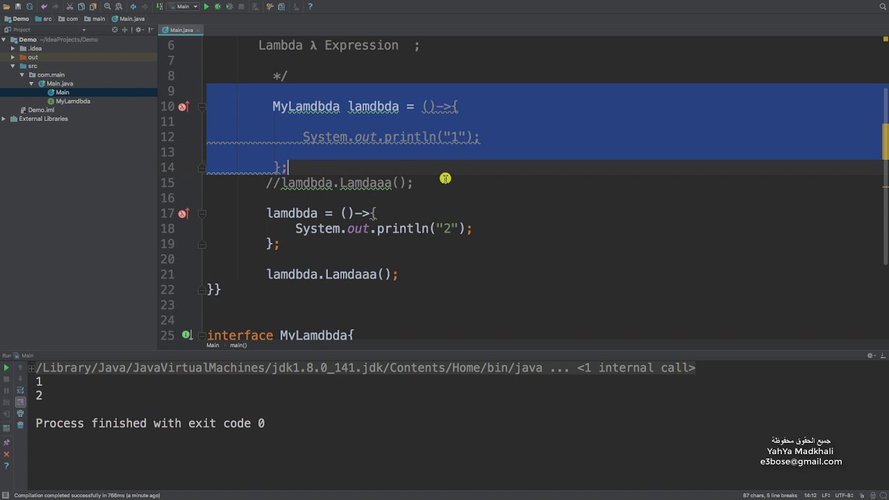Select the MyLamdbda interface in tree

[73, 101]
